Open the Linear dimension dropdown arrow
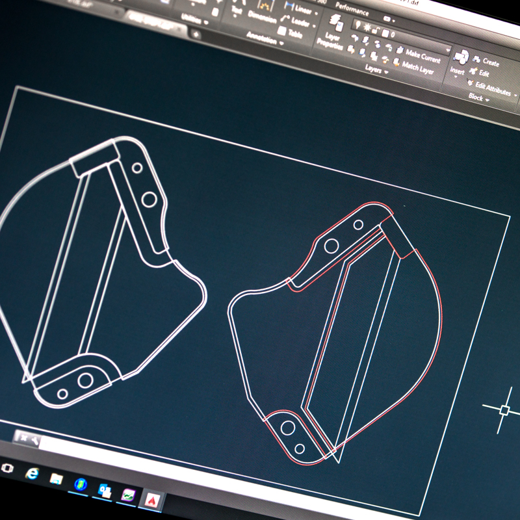This screenshot has width=520, height=520. (x=316, y=14)
